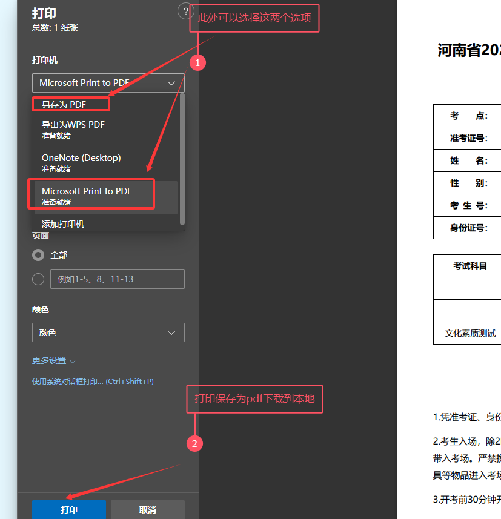
Task: Select the 全部 pages radio button
Action: (38, 255)
